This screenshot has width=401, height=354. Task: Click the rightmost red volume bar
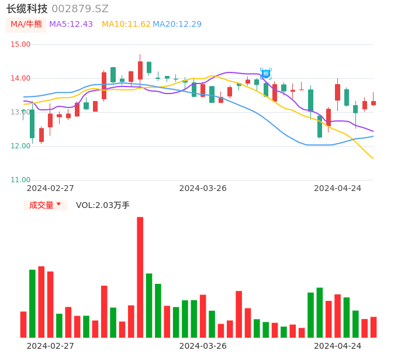374,327
